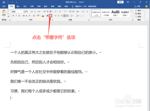Click the text effects glowing A icon

(x=34, y=16)
